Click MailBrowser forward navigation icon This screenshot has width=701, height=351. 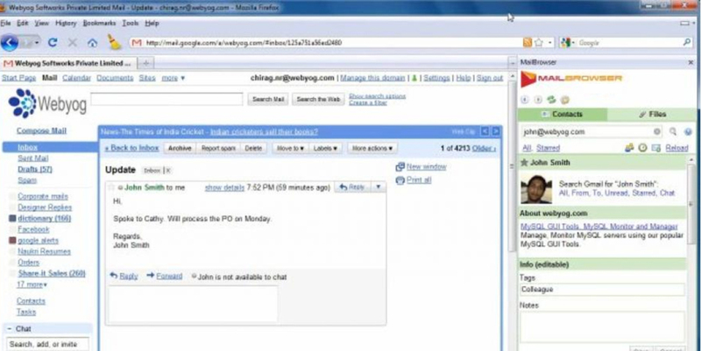coord(538,100)
